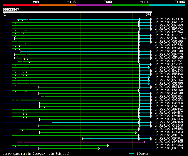Viewport: 188px width, 156px height.
Task: Click UniRef100_B0L6Y3 hit name
Action: [169, 71]
